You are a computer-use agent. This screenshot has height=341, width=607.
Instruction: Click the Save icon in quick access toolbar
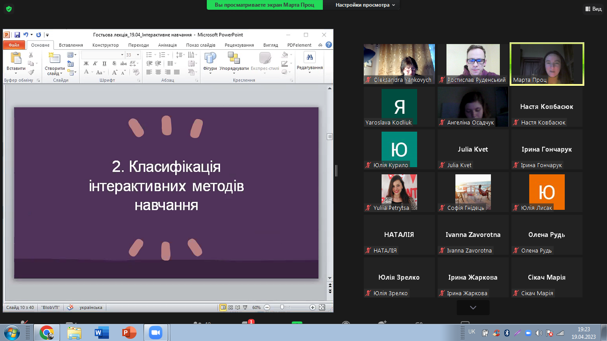(x=17, y=35)
